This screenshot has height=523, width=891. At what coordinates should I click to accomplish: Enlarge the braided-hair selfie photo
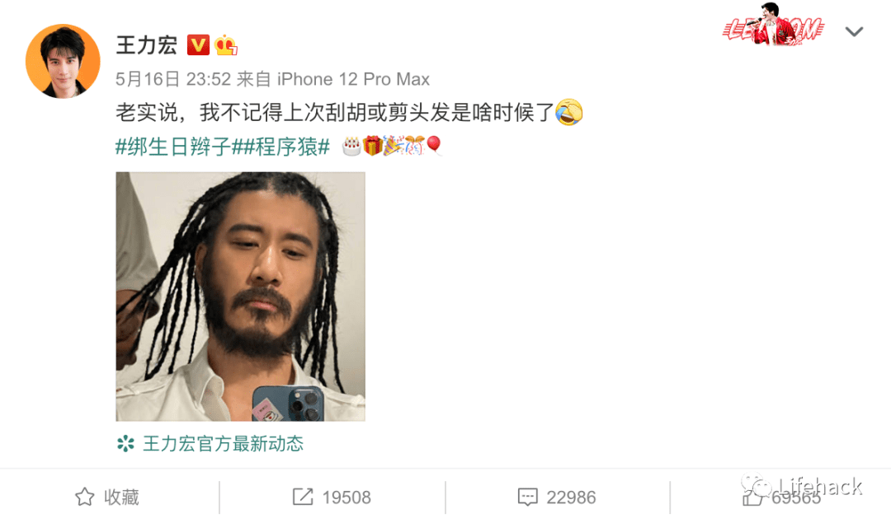point(240,297)
